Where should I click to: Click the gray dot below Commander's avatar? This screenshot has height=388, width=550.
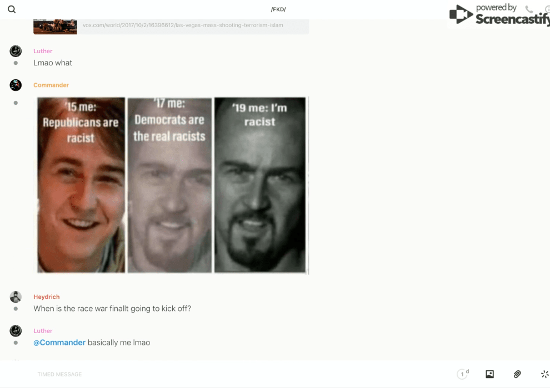(x=16, y=103)
